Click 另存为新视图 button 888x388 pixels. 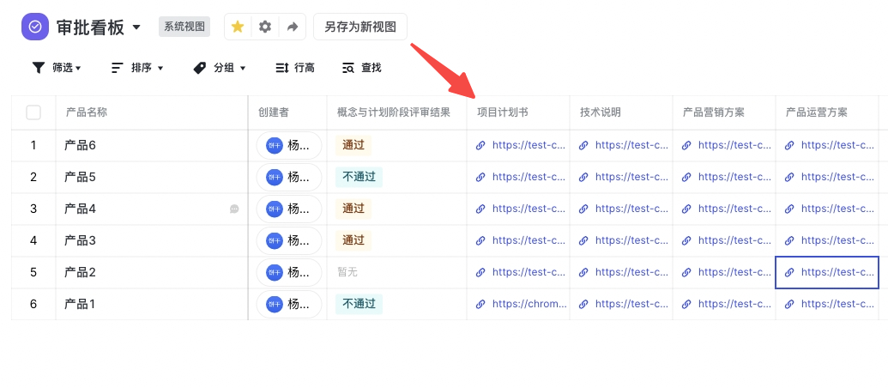point(360,27)
